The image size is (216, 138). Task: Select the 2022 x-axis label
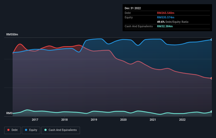(182, 120)
